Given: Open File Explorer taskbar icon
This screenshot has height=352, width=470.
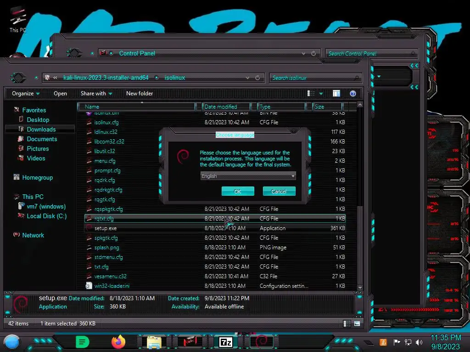Looking at the screenshot, I should pos(154,342).
